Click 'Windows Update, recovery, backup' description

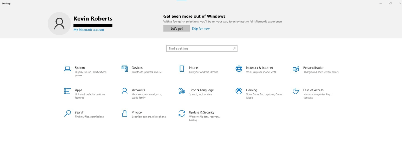point(205,118)
